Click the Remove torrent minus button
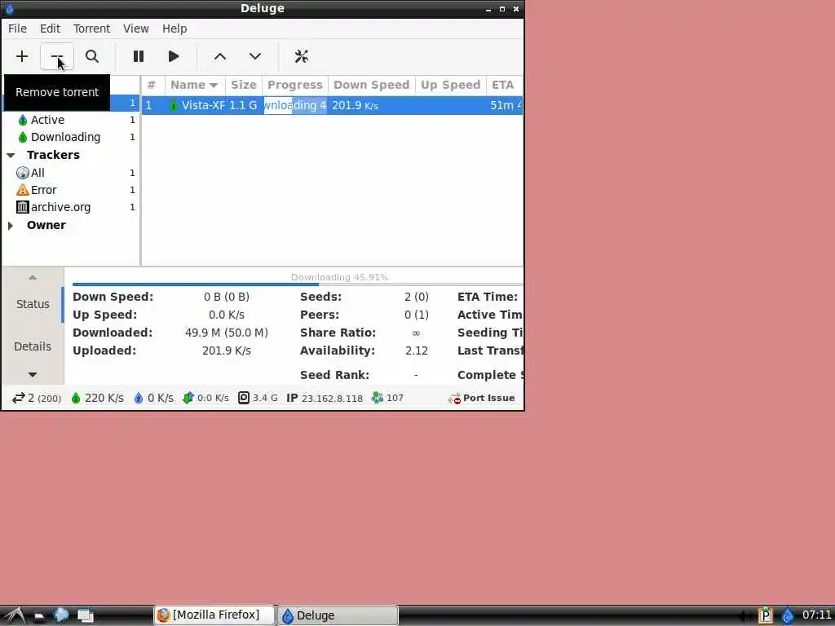Screen dimensions: 835x626 click(x=57, y=56)
